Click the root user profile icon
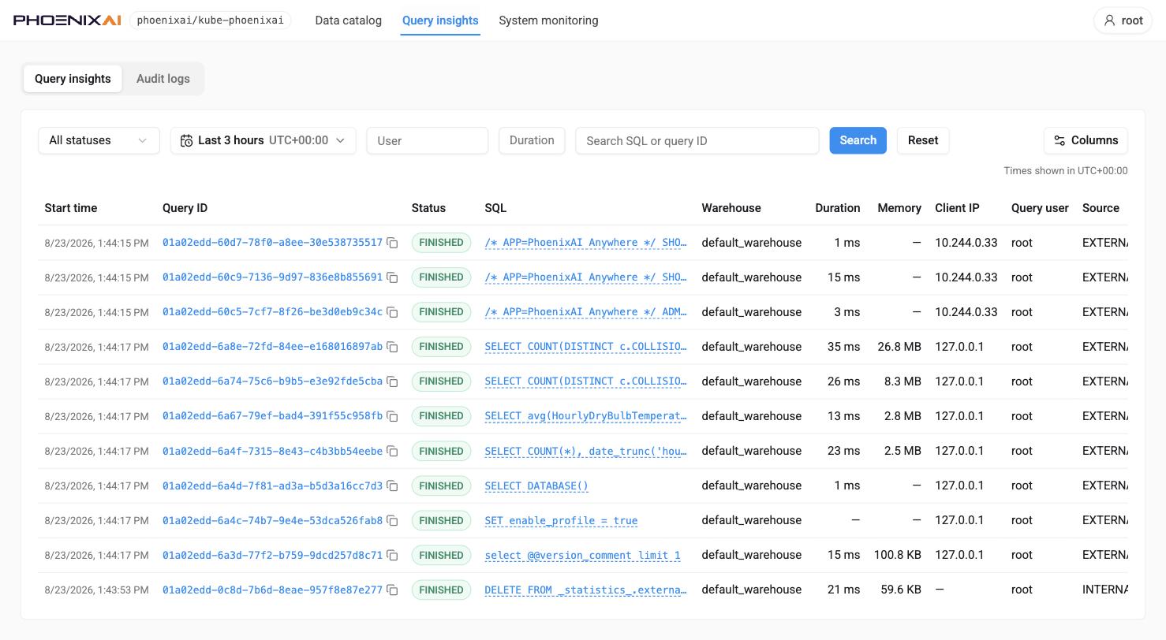Viewport: 1166px width, 640px height. [1109, 20]
